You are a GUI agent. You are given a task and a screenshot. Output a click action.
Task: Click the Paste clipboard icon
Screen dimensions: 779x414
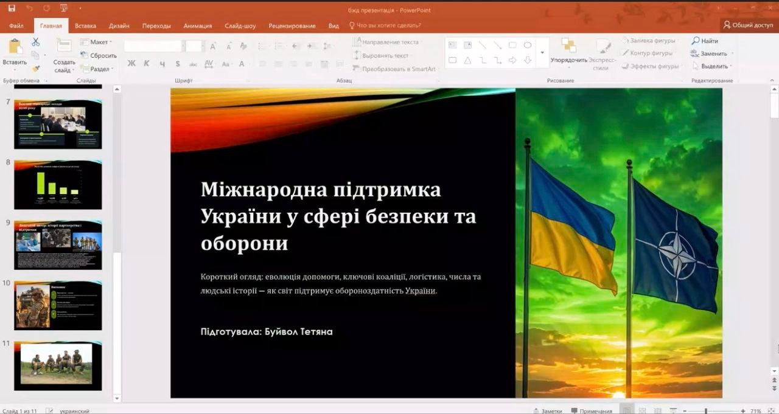coord(15,46)
